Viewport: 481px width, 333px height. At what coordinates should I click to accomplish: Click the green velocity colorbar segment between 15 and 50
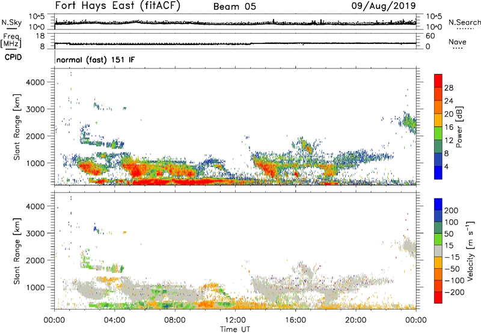438,239
